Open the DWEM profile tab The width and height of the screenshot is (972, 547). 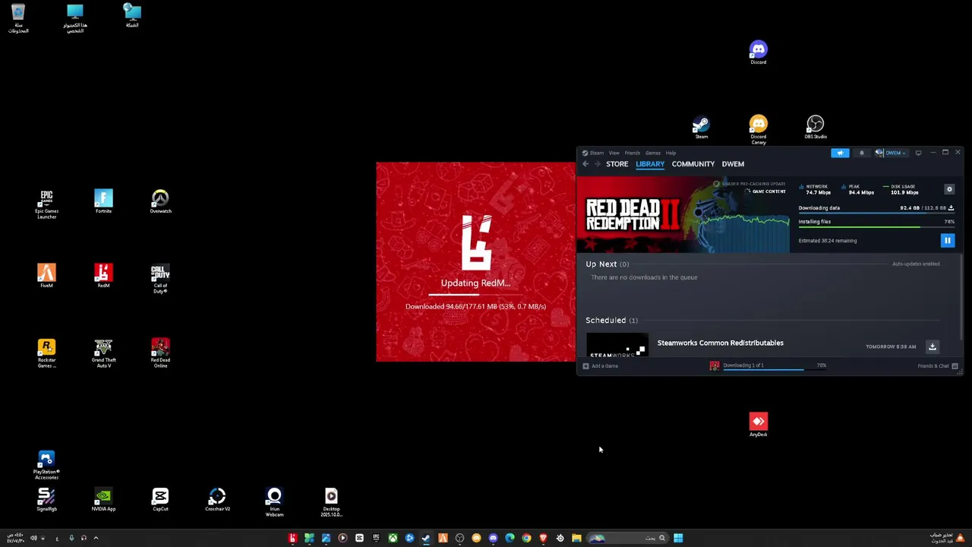click(733, 164)
